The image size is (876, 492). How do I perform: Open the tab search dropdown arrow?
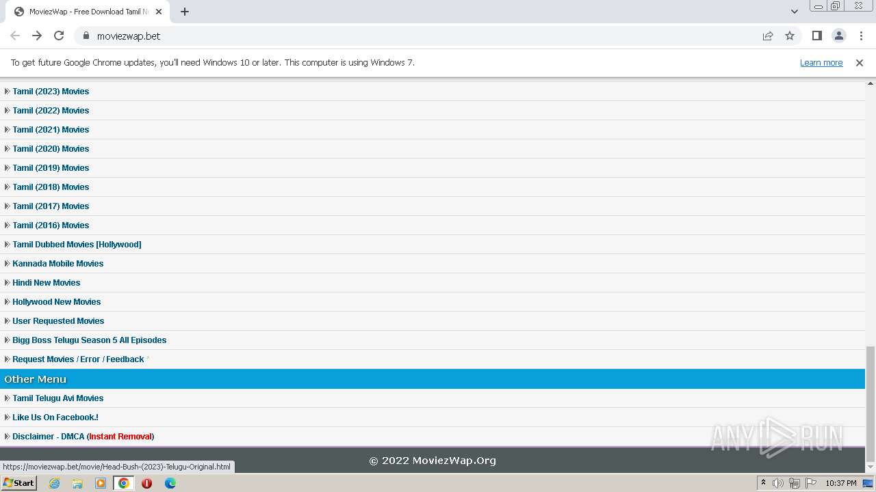tap(795, 12)
